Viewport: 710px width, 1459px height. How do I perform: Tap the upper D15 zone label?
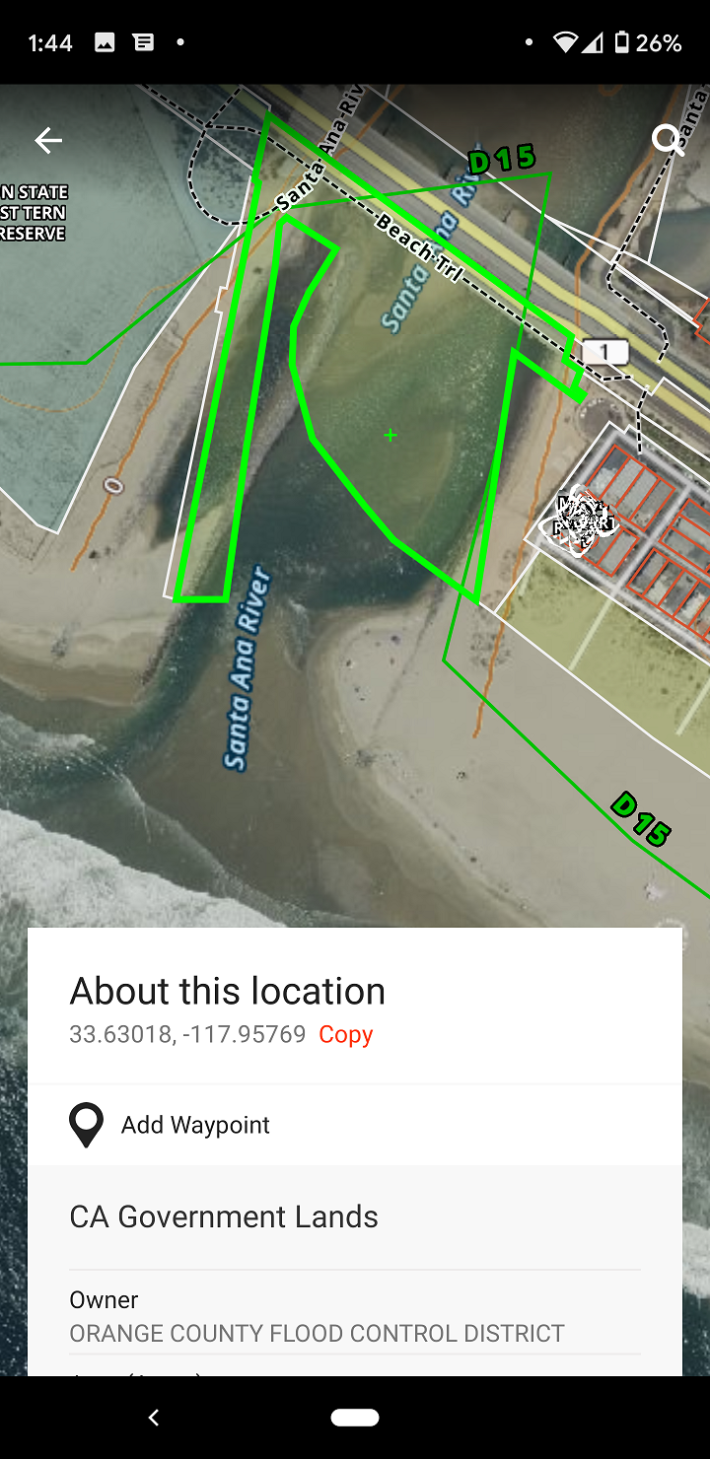pyautogui.click(x=501, y=160)
